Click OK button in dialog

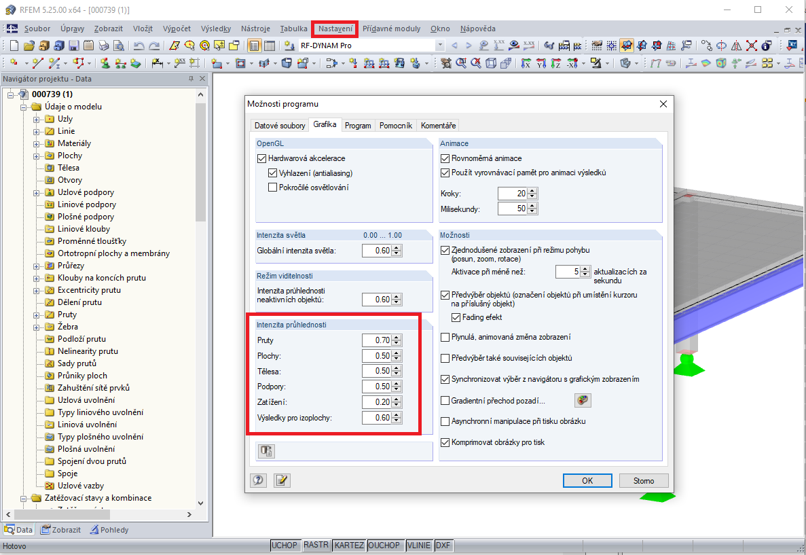[x=587, y=480]
